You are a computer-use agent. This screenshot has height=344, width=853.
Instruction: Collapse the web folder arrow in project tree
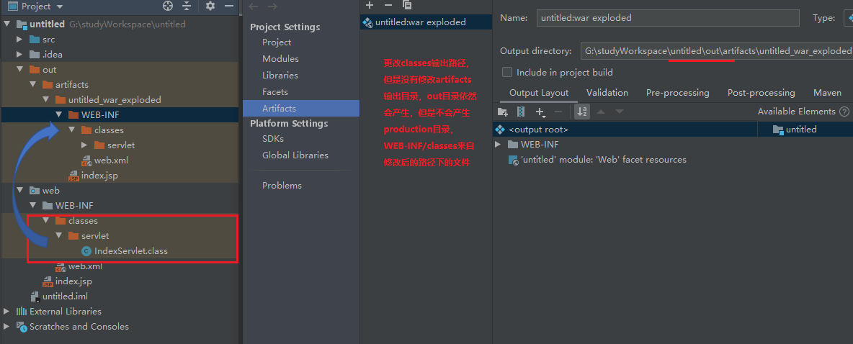[x=19, y=191]
